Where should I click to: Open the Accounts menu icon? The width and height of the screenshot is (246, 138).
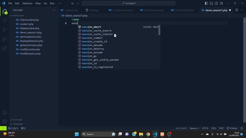pyautogui.click(x=5, y=112)
